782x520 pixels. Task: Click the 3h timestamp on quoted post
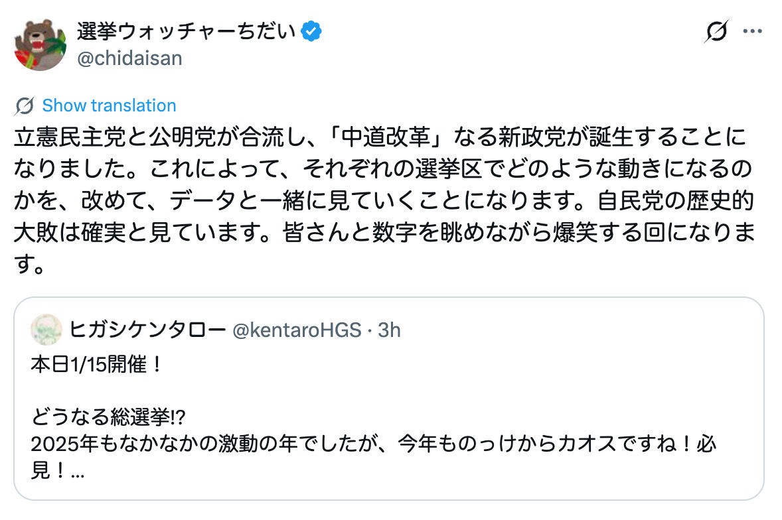point(390,329)
